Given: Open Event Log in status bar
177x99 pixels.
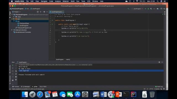Looking at the screenshot, I should pyautogui.click(x=159, y=87).
